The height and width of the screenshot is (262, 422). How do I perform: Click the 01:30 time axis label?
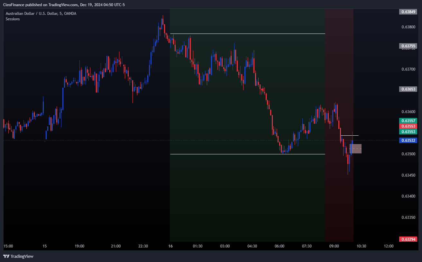tap(197, 246)
